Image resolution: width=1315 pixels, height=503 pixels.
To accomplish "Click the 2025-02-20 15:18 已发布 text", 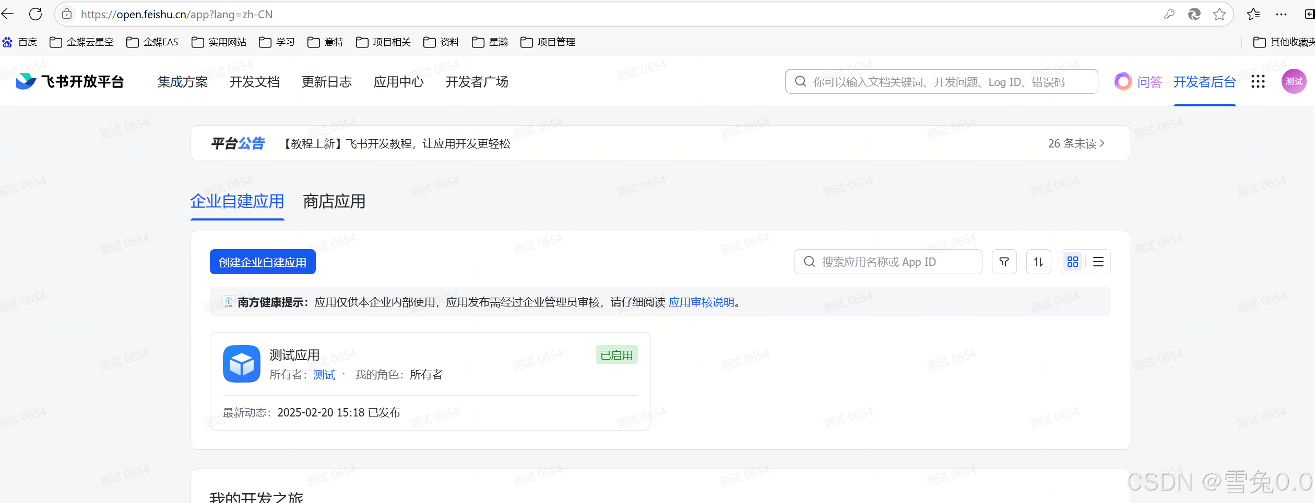I will pyautogui.click(x=339, y=412).
